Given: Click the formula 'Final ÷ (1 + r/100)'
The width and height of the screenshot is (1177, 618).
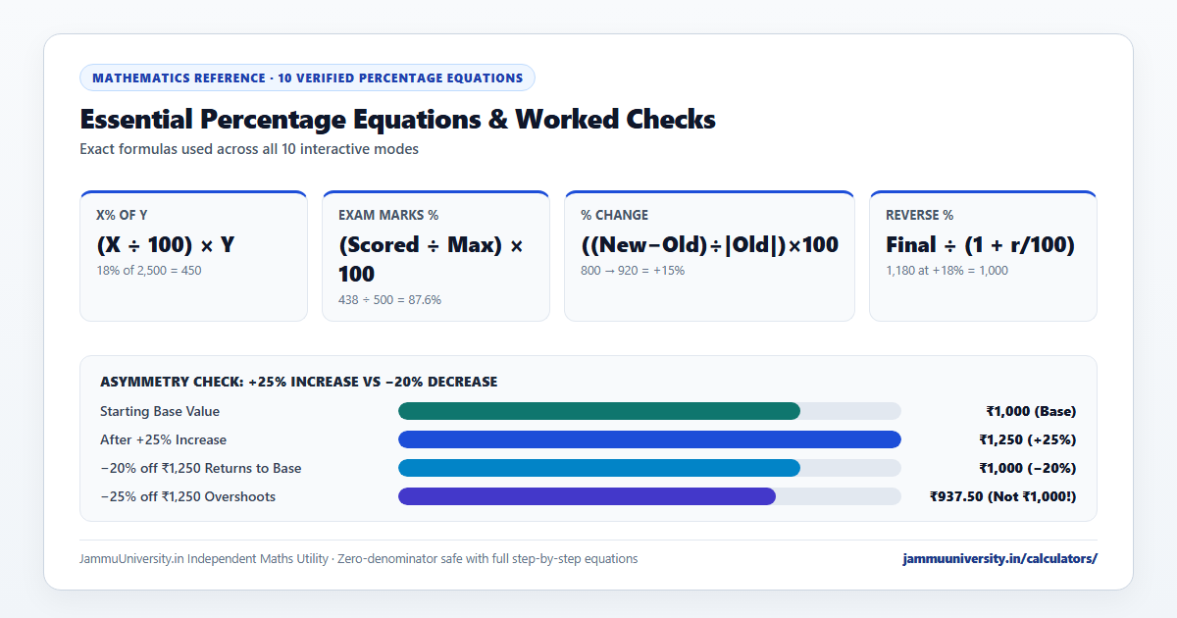Looking at the screenshot, I should tap(980, 244).
